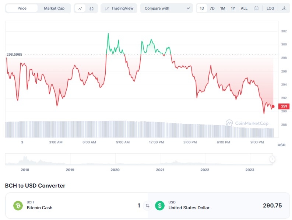The width and height of the screenshot is (292, 220).
Task: Download the chart data
Action: pyautogui.click(x=284, y=8)
